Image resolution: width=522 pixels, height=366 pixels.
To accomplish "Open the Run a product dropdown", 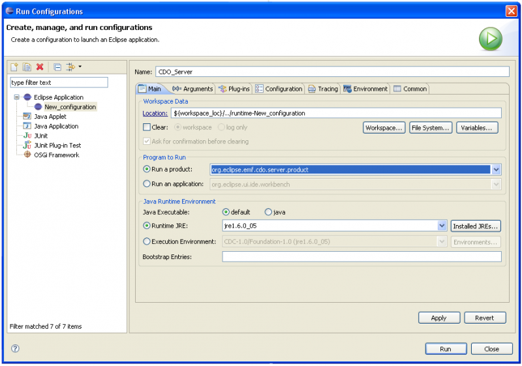I will point(496,170).
